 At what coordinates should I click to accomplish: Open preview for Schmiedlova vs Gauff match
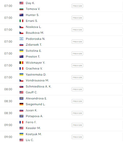(x=77, y=89)
